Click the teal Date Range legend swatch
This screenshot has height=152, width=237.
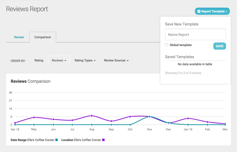(x=56, y=140)
